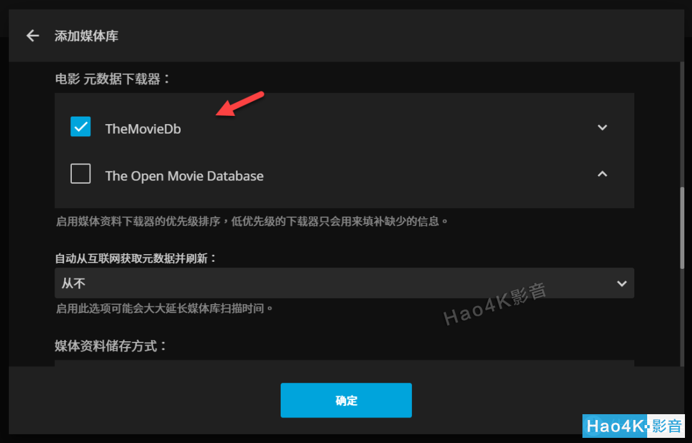Move The Open Movie Database up with chevron
This screenshot has width=692, height=443.
[x=602, y=174]
